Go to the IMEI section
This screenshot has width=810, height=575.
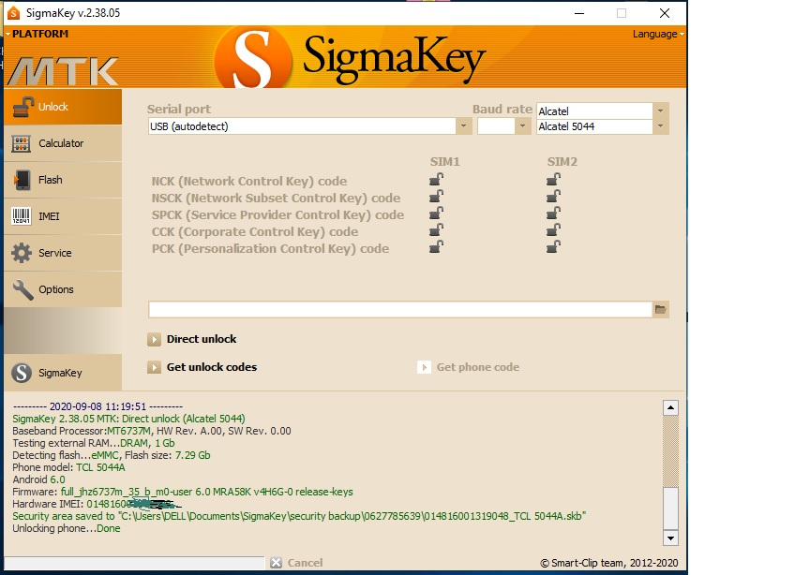click(63, 216)
